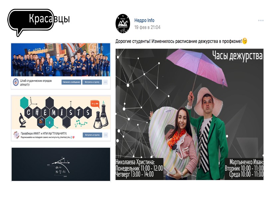Open the post options three-dot menu
Image resolution: width=266 pixels, height=199 pixels.
click(x=261, y=21)
